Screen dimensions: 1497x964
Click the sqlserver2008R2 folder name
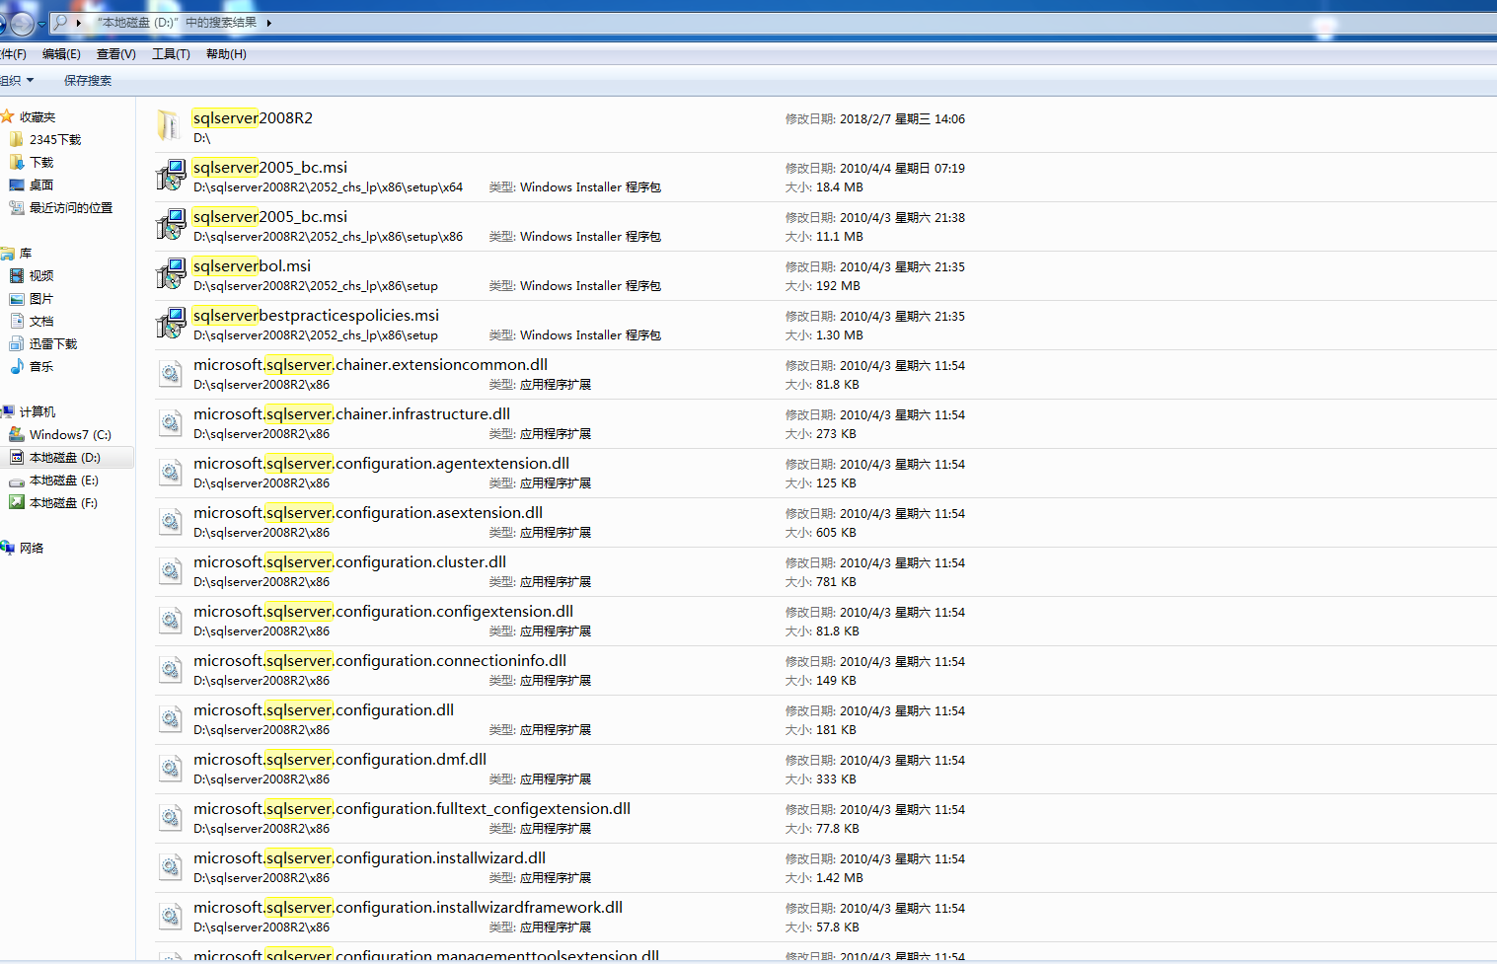[253, 118]
